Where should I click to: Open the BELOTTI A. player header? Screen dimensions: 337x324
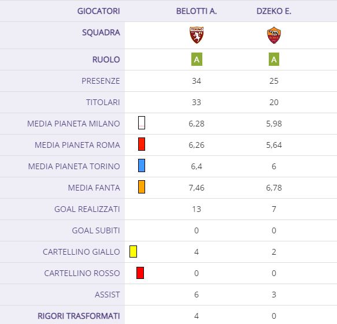click(x=197, y=11)
